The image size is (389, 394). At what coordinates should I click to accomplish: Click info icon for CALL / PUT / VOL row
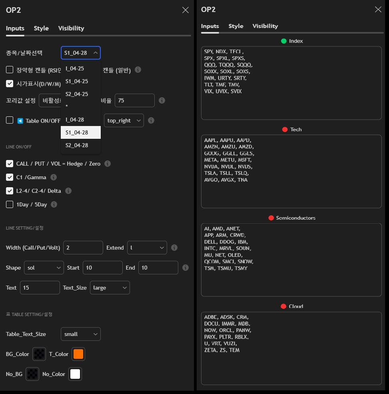click(x=108, y=164)
